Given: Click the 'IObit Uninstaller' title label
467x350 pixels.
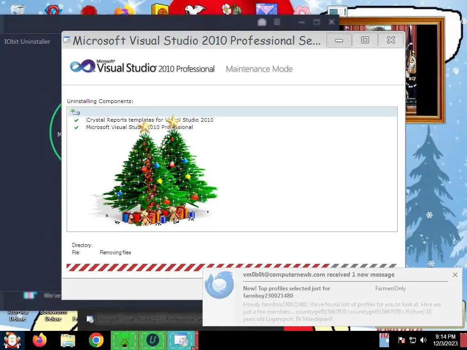Looking at the screenshot, I should pos(27,41).
